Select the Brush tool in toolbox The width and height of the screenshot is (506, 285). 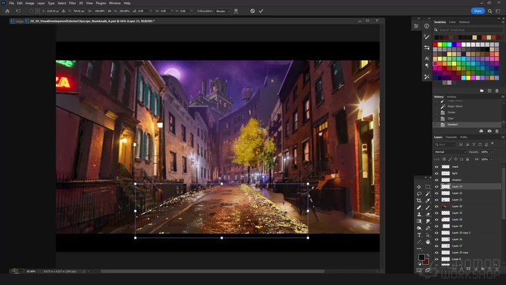428,208
